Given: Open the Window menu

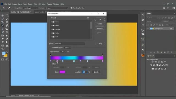Looking at the screenshot, I should pos(56,4).
